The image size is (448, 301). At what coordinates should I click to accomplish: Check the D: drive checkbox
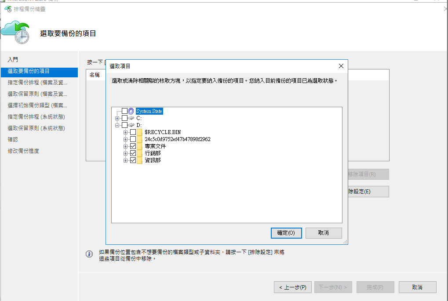pos(124,125)
